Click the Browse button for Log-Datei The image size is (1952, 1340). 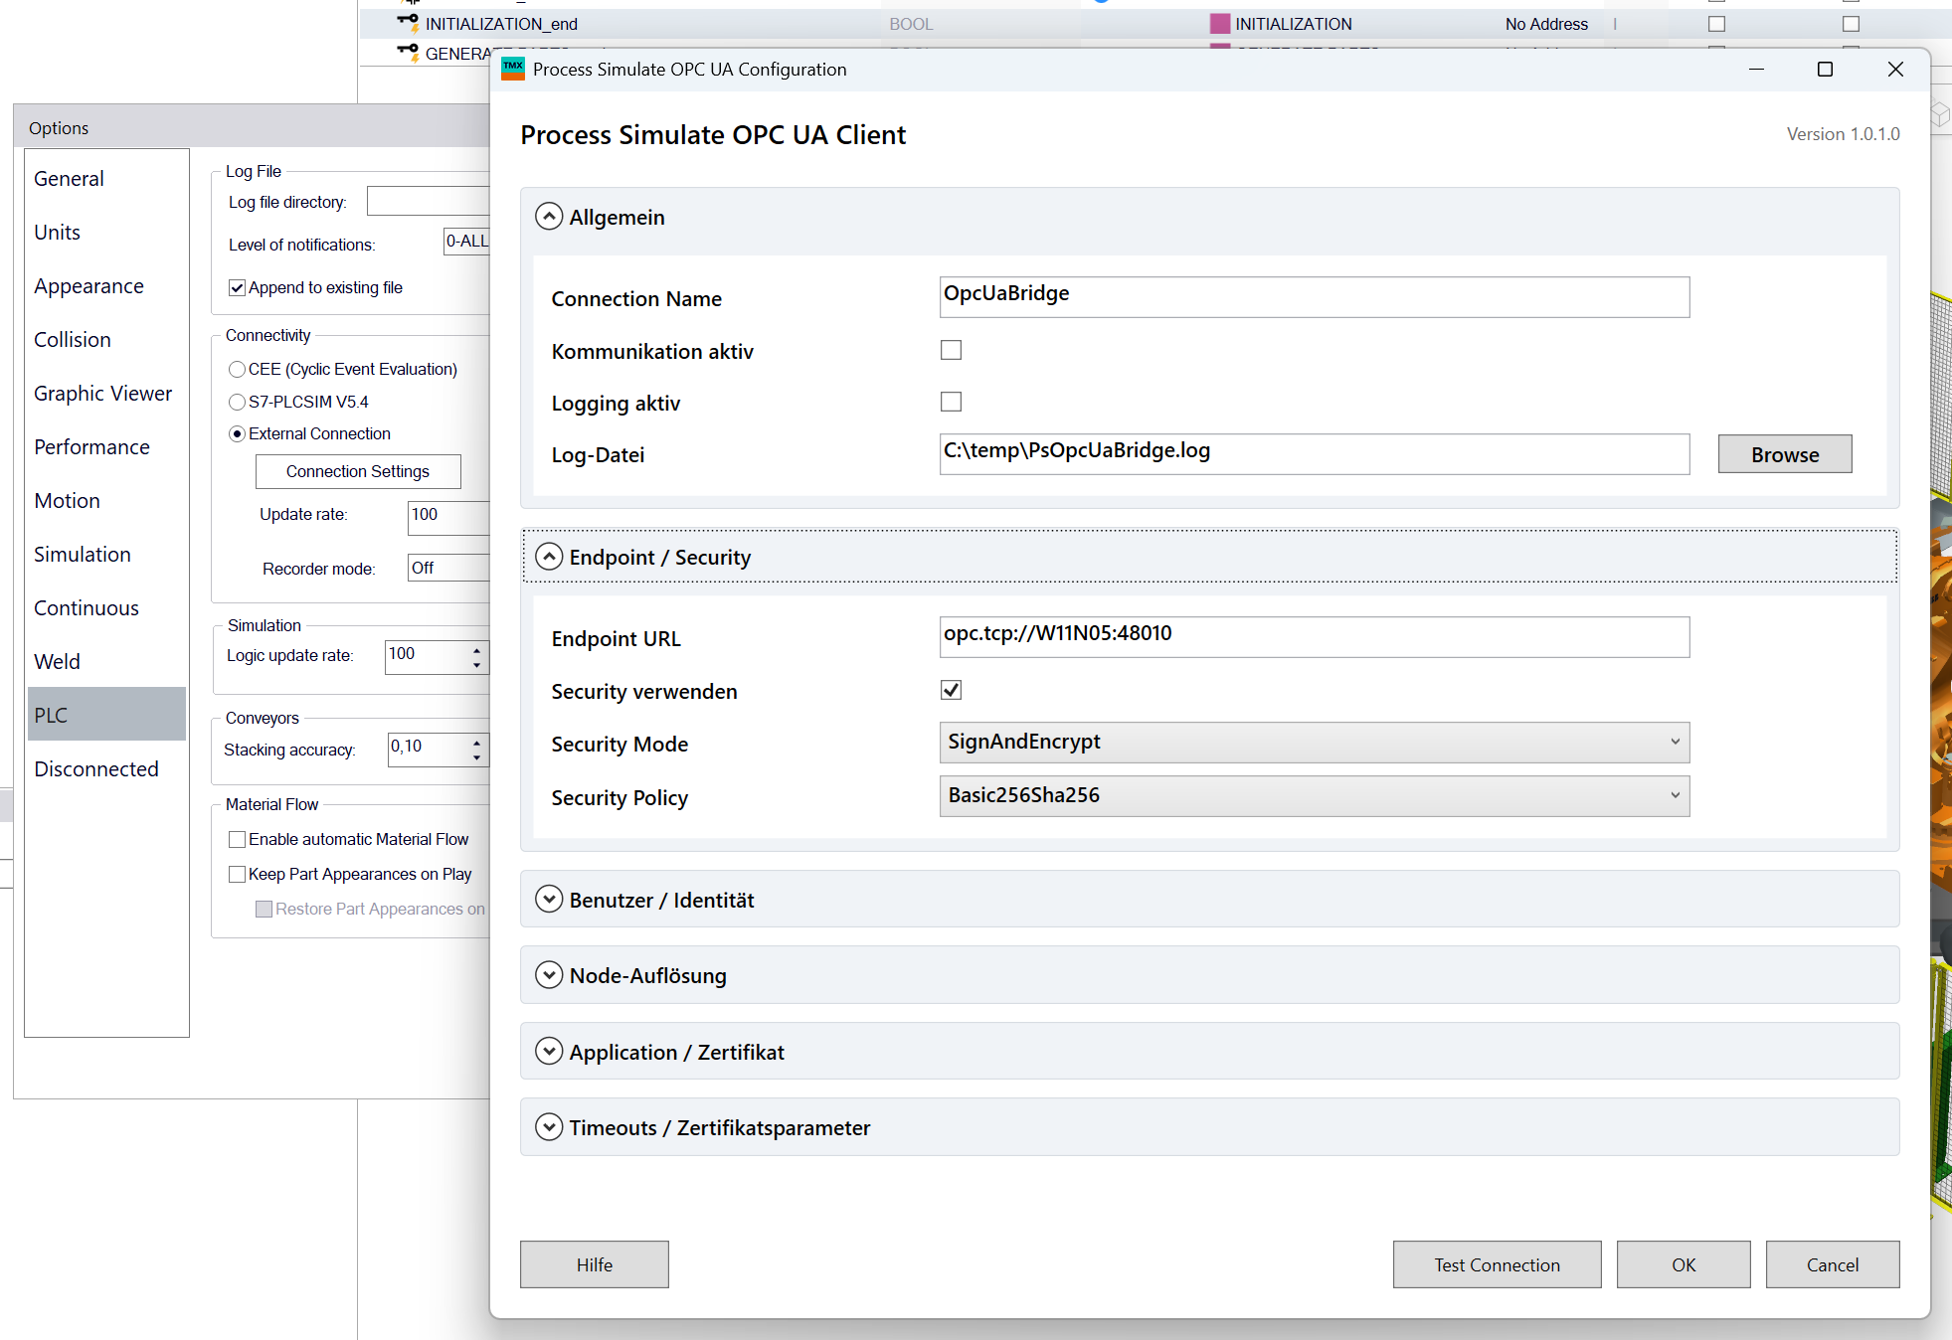(1785, 454)
